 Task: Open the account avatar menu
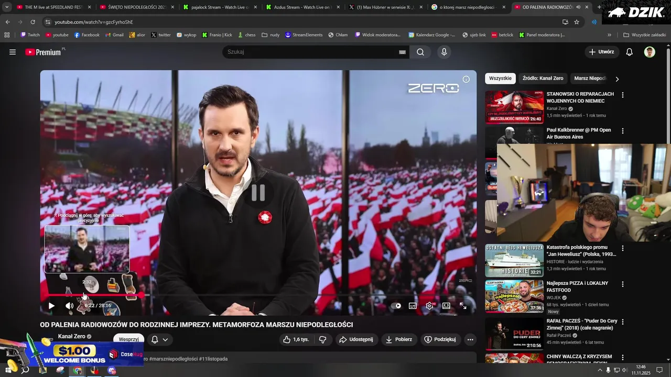click(650, 52)
